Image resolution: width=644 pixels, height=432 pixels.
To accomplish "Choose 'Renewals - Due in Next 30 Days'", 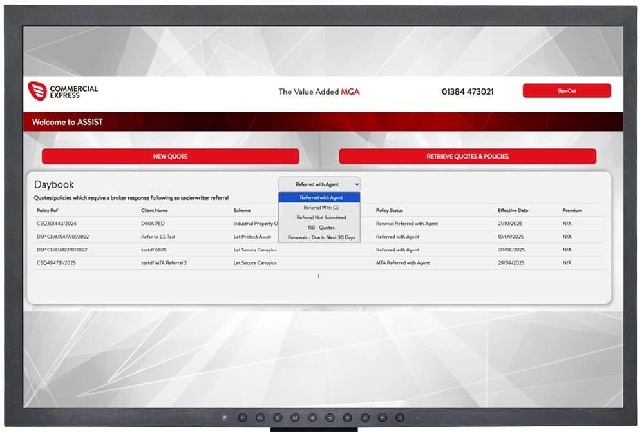I will click(x=319, y=237).
